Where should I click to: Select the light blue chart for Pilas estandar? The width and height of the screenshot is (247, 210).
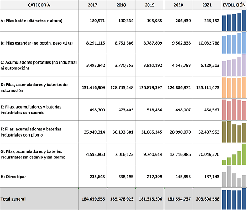pyautogui.click(x=234, y=43)
